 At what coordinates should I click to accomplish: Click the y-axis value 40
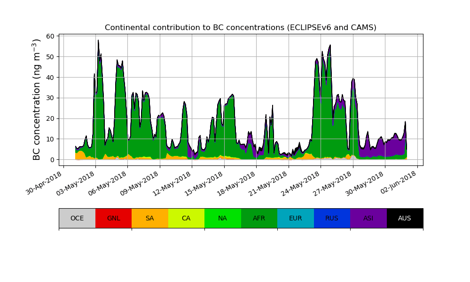pyautogui.click(x=50, y=78)
